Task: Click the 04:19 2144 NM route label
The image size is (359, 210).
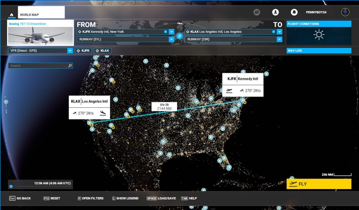Action: 164,107
